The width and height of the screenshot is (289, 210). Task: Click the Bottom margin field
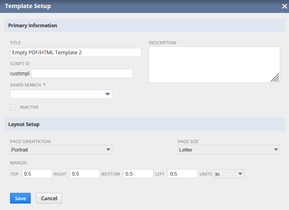[x=138, y=174]
